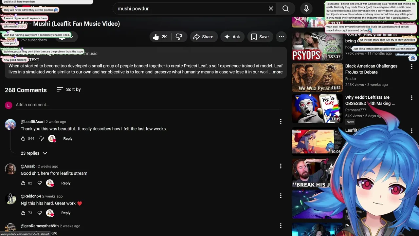Open the Sort by comments menu
419x236 pixels.
(x=69, y=89)
